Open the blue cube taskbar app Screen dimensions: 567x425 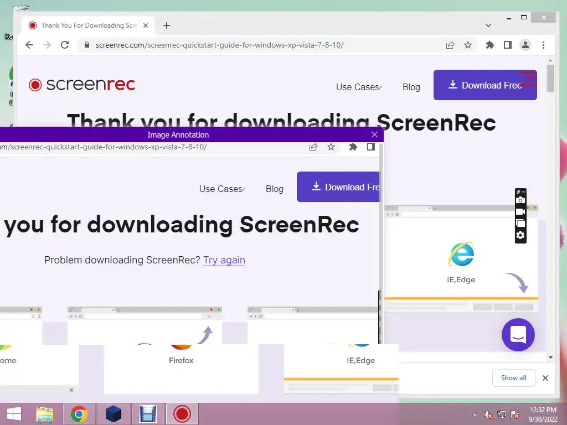[113, 414]
